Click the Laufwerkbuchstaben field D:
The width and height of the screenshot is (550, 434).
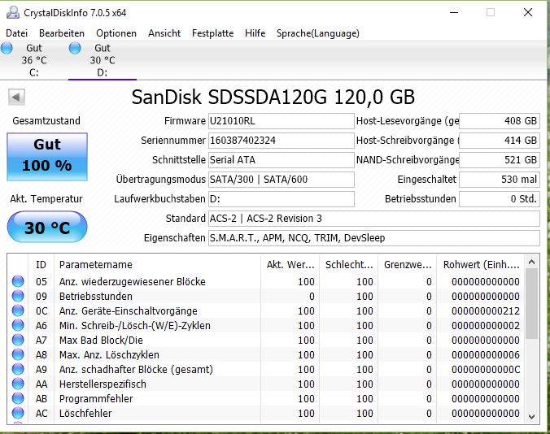(282, 199)
